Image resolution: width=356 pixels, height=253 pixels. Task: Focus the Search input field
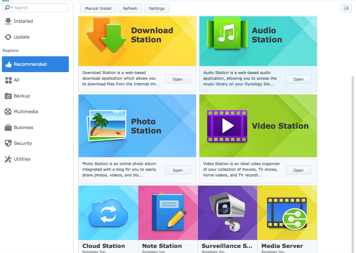coord(35,8)
